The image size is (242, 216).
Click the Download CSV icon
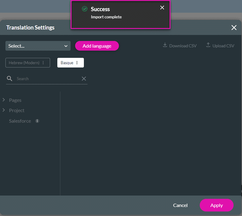[x=165, y=45]
